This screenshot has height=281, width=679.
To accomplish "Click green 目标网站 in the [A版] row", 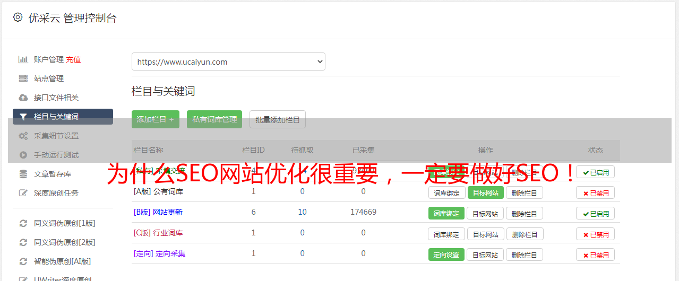I will coord(485,192).
